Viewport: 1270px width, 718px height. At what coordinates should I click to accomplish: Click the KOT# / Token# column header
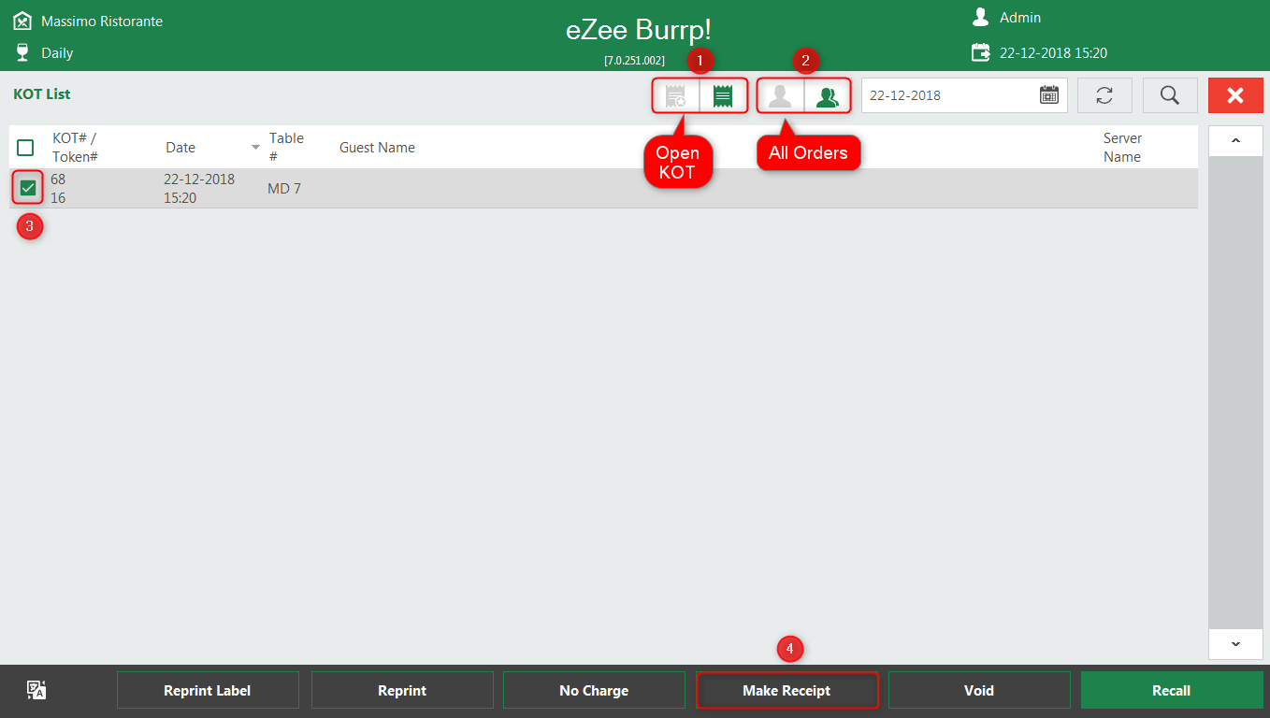(x=76, y=148)
